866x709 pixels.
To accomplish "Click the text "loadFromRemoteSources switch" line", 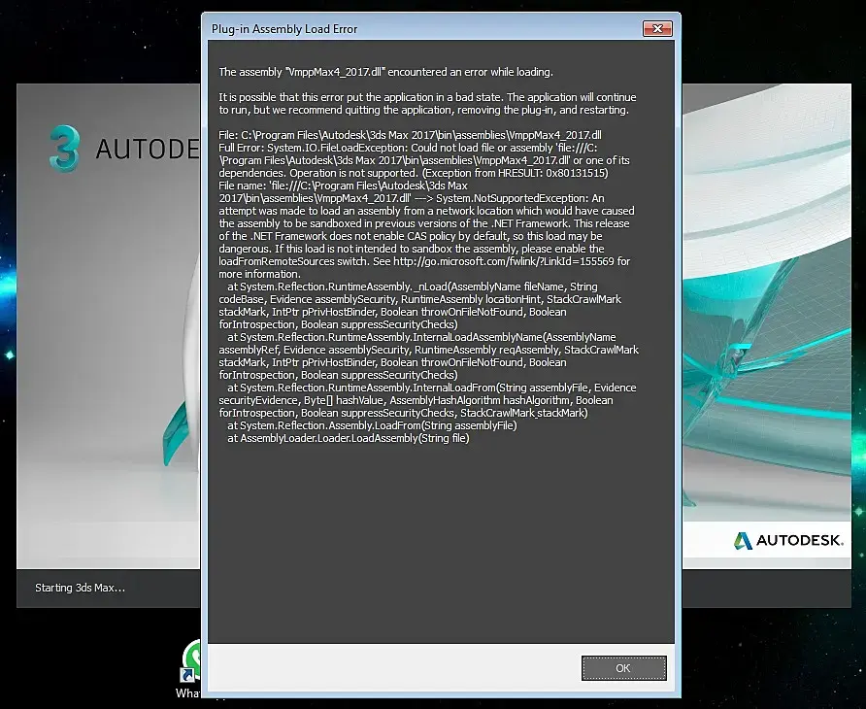I will 424,261.
